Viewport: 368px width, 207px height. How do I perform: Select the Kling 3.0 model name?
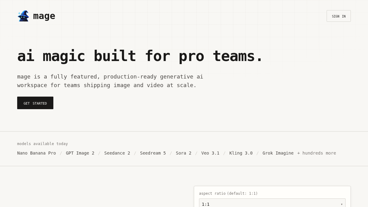tap(241, 153)
